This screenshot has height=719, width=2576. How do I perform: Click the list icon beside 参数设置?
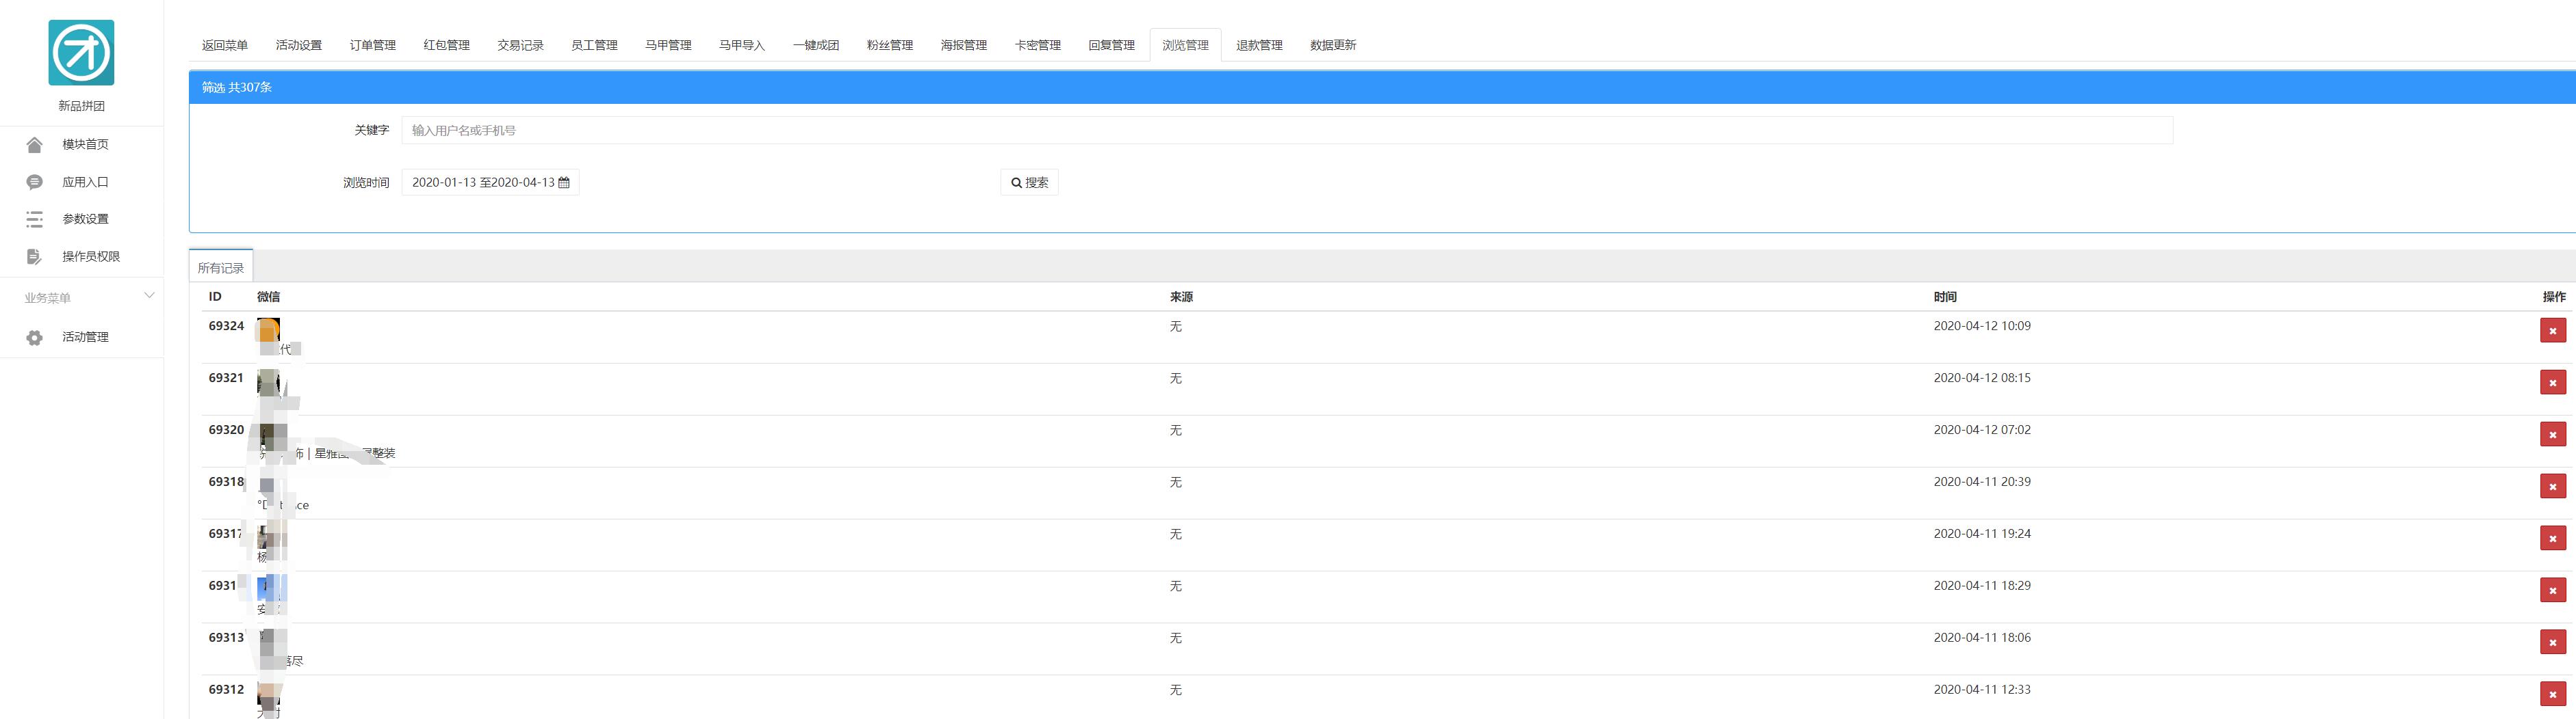(34, 219)
